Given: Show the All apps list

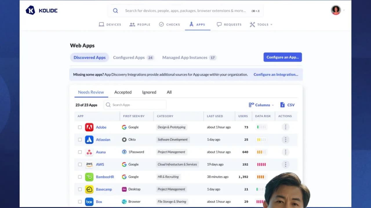Looking at the screenshot, I should (x=169, y=92).
